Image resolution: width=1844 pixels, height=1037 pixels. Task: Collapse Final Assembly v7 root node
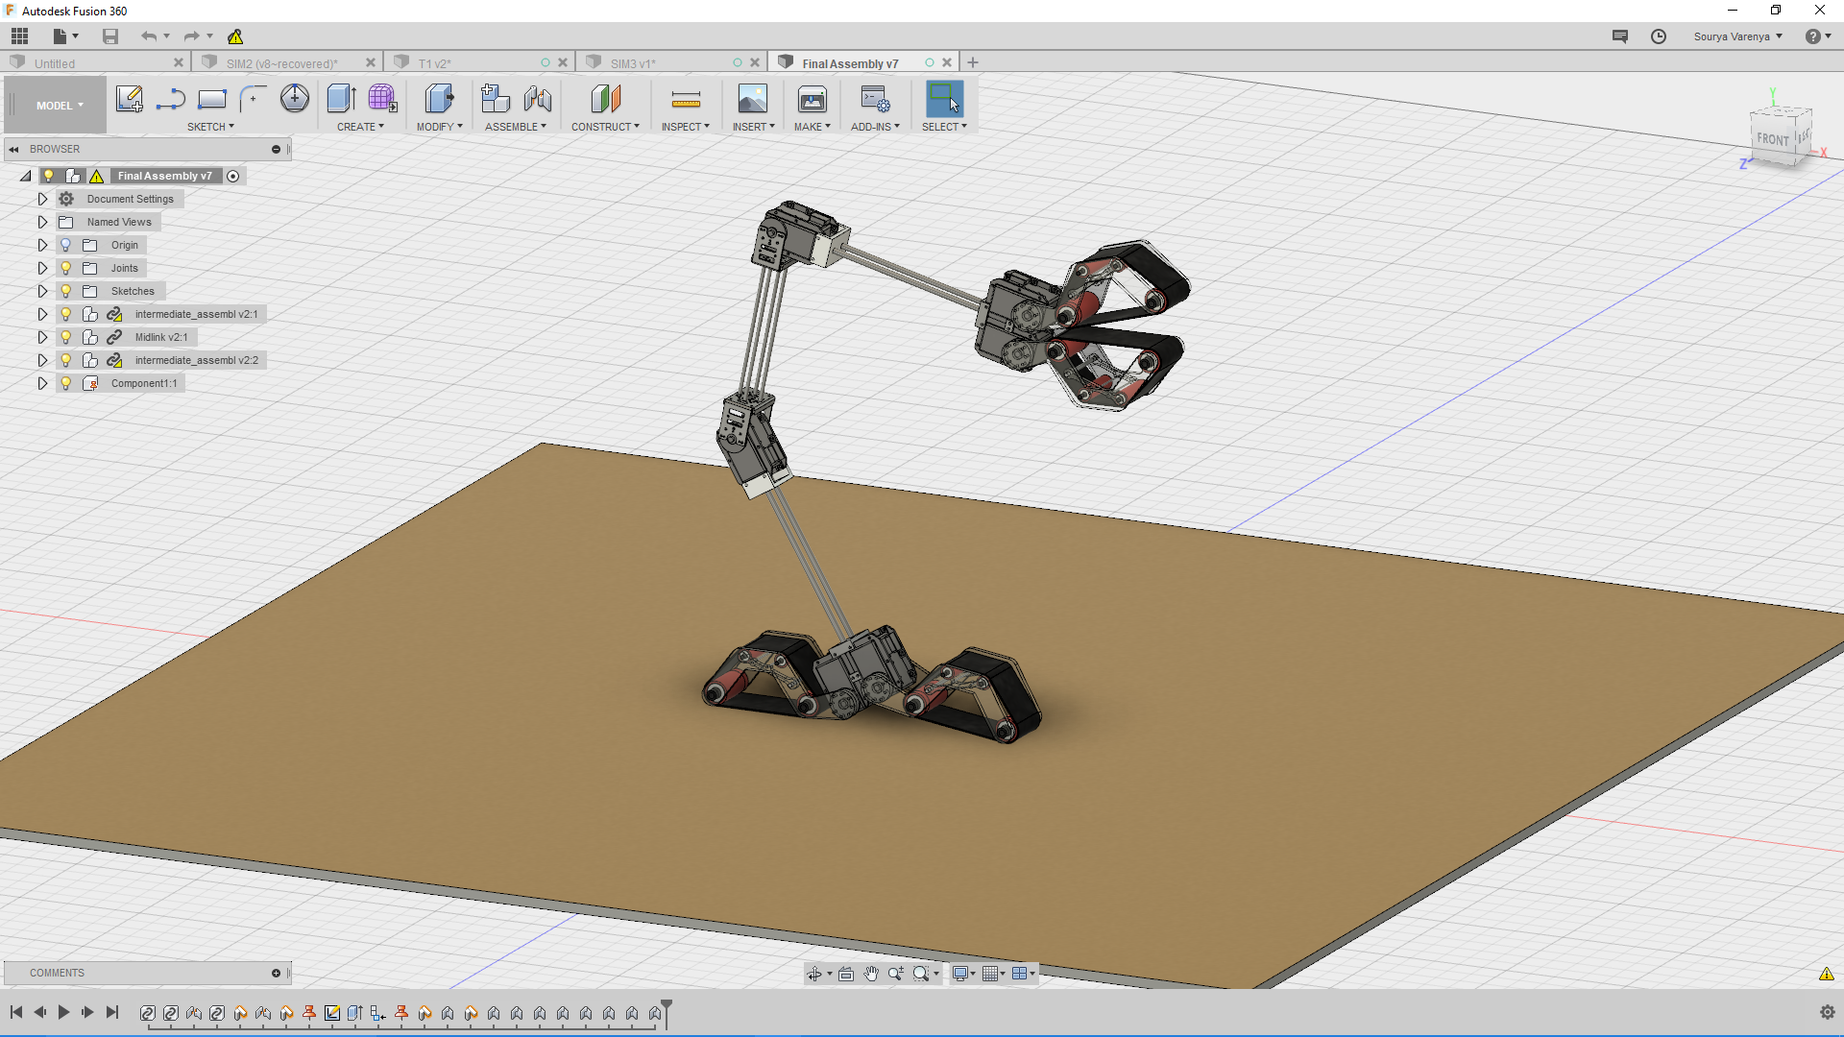[x=25, y=176]
